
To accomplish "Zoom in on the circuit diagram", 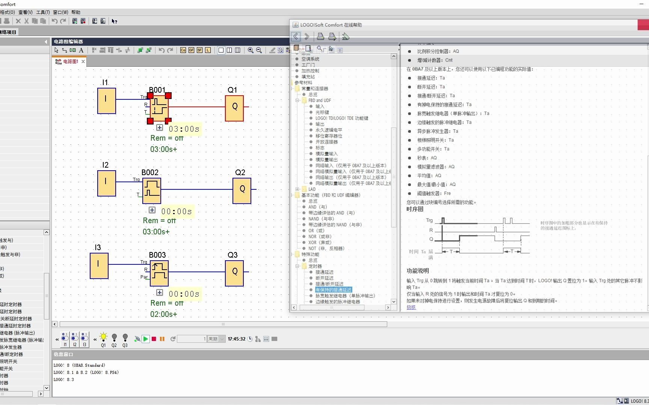I will [251, 50].
